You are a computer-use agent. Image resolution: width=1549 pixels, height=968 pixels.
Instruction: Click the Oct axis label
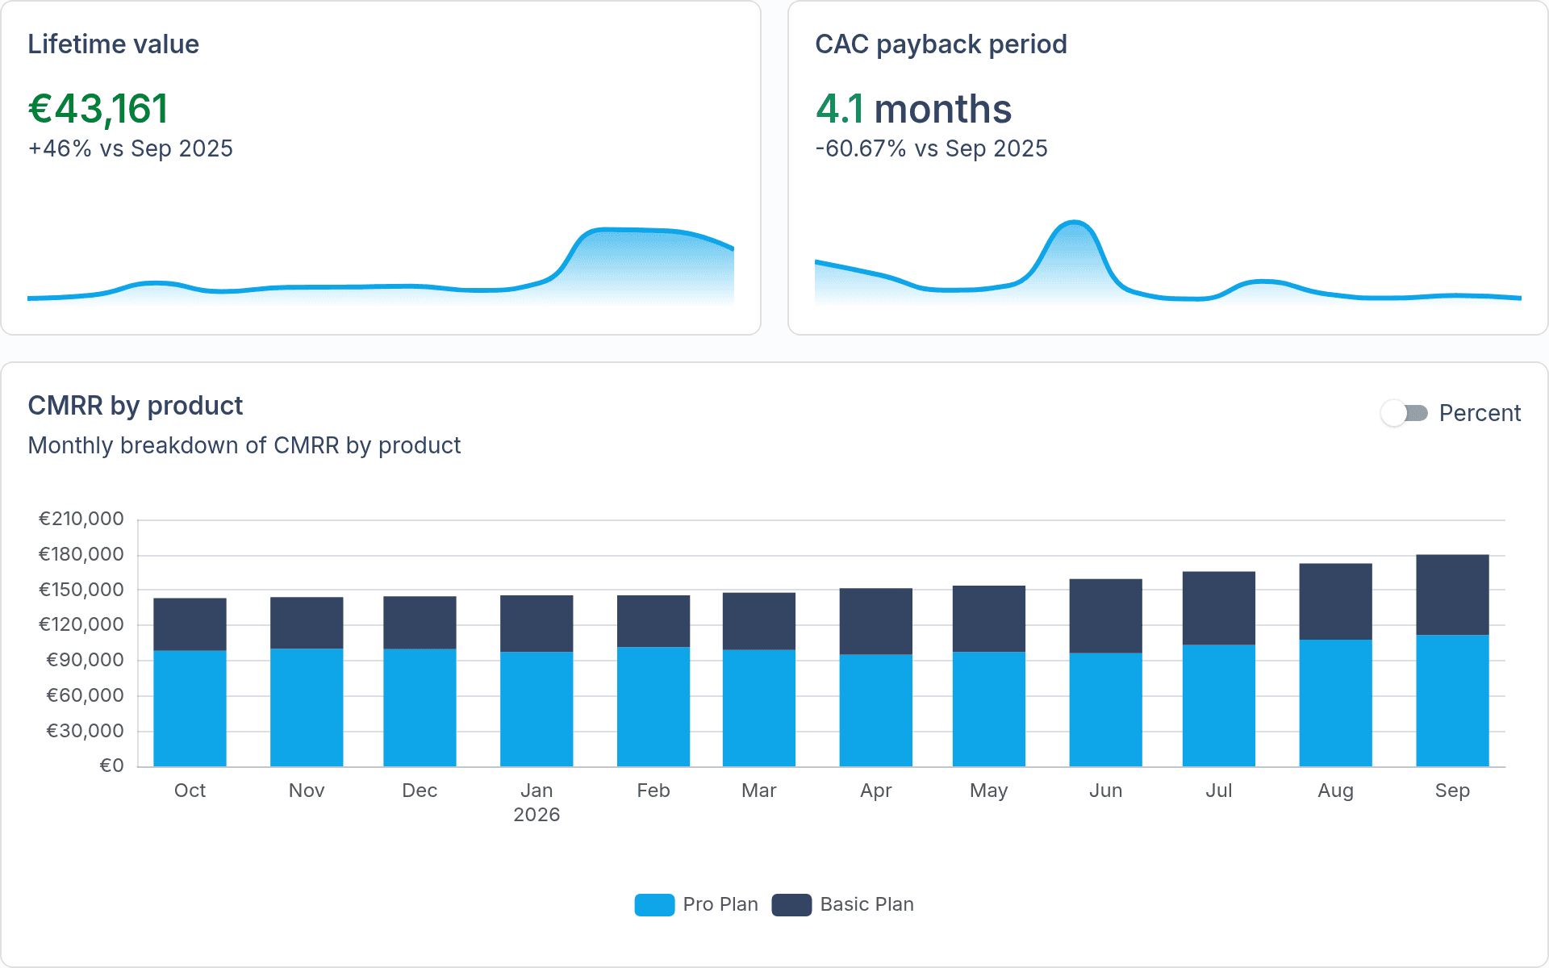point(190,791)
